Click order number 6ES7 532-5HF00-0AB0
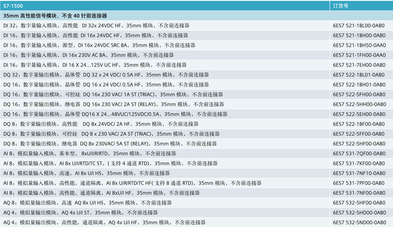This screenshot has height=227, width=393. [x=359, y=203]
